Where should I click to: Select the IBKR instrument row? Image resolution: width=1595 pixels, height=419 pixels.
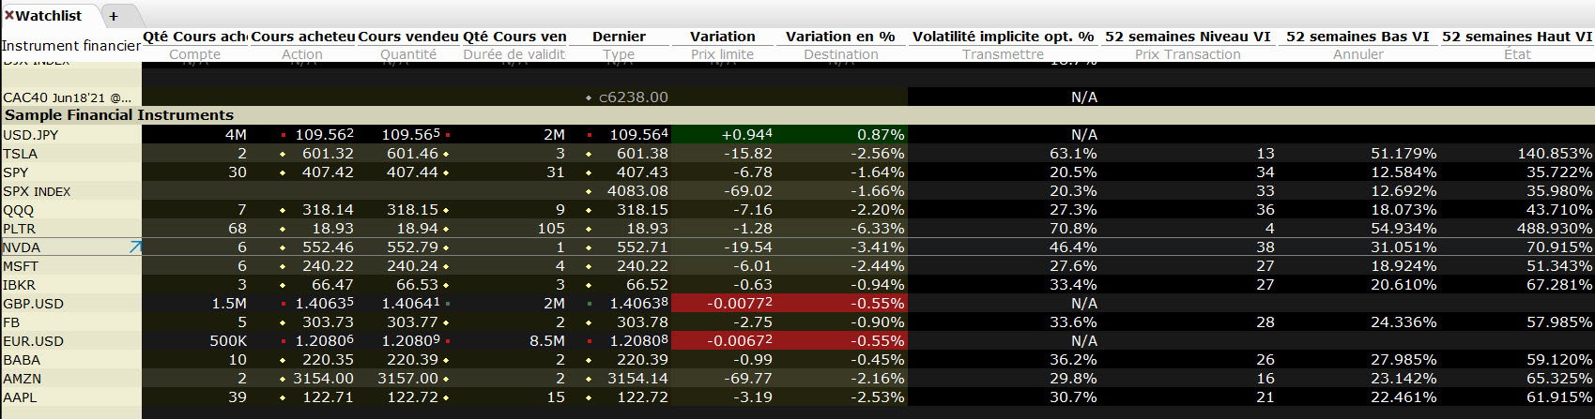pos(20,285)
